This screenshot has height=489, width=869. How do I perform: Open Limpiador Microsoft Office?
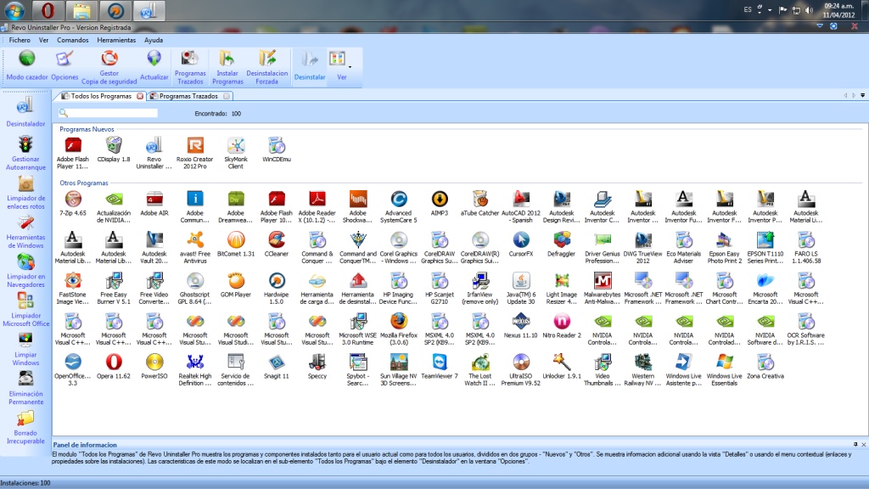(x=25, y=309)
